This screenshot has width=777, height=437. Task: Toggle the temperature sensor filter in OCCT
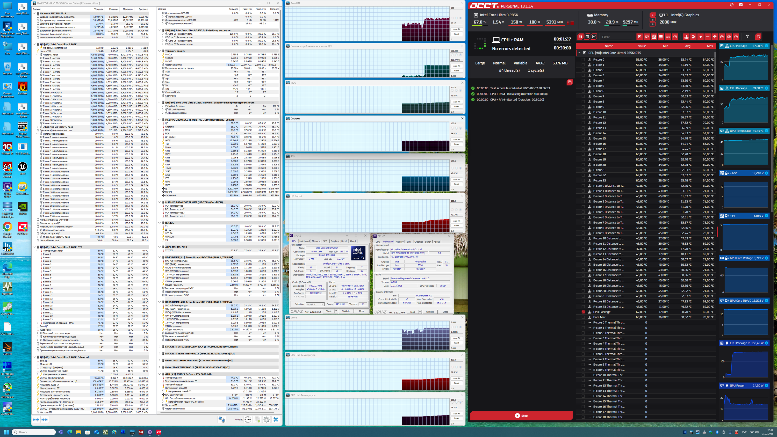coord(686,37)
